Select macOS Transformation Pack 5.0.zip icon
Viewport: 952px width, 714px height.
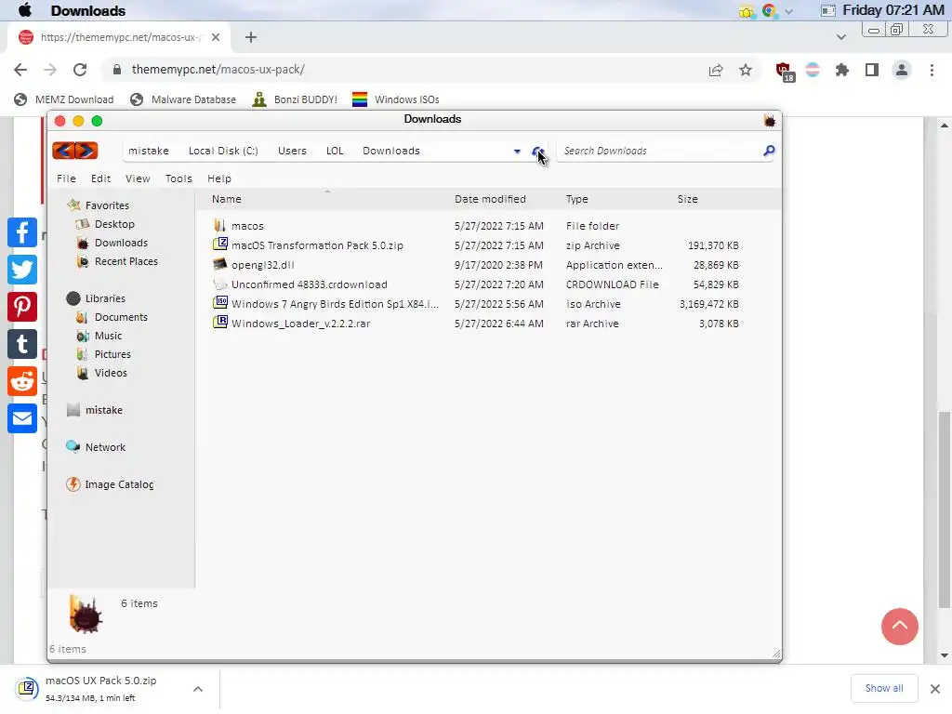pos(219,245)
